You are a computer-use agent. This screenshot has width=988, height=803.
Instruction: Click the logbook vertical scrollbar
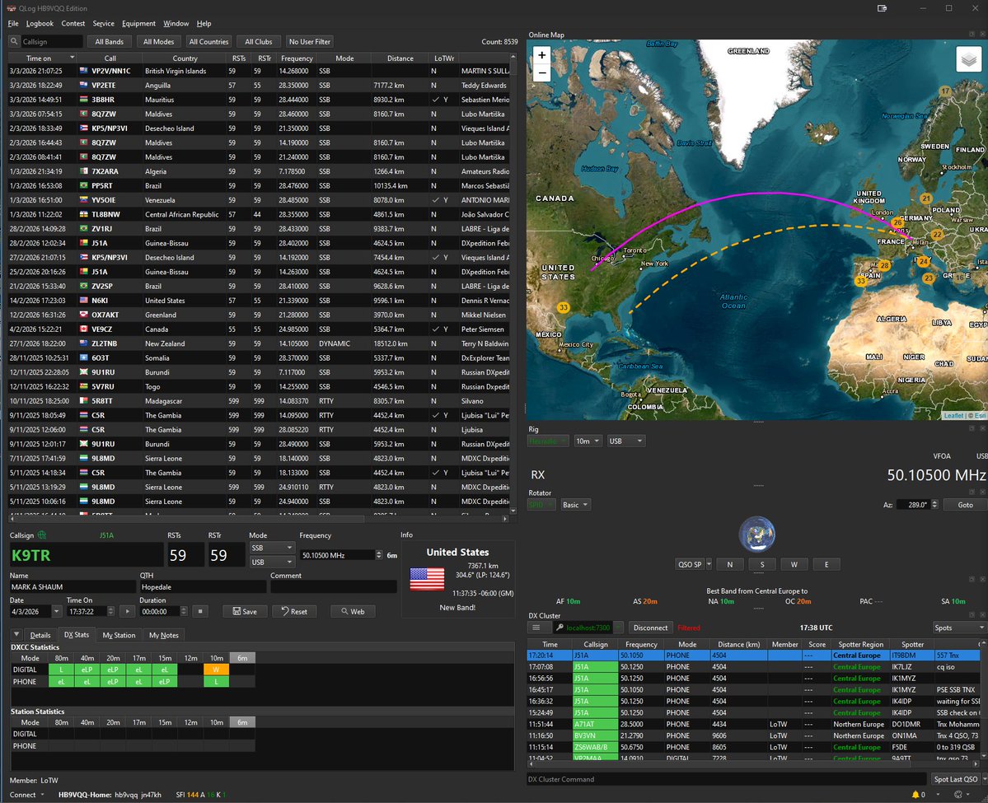(513, 282)
